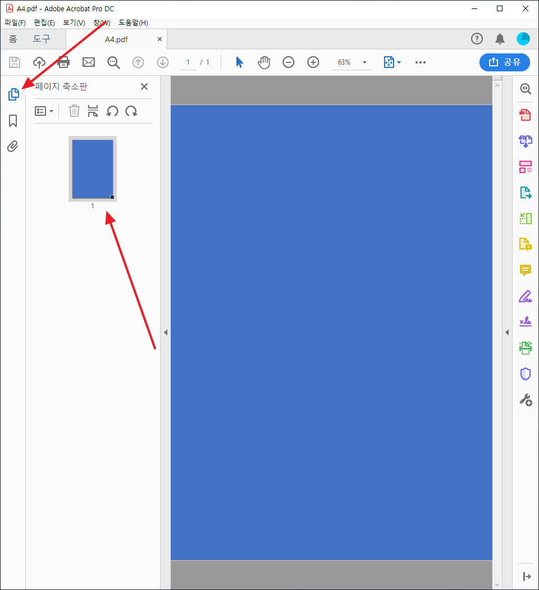Open the Find text magnifier icon

pos(113,62)
